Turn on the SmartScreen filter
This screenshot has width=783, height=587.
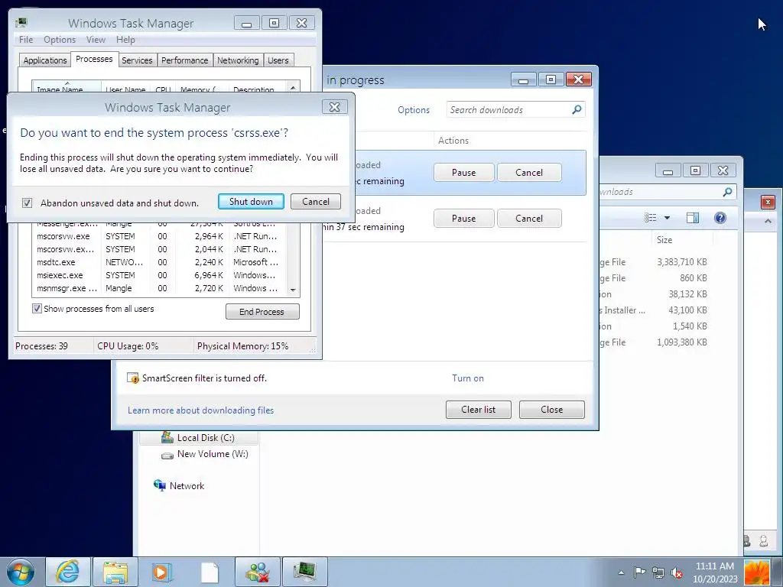[x=468, y=378]
